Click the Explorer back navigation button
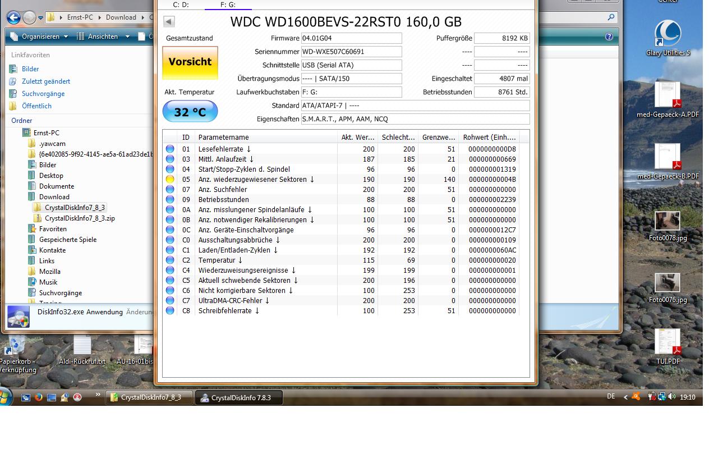 [x=14, y=17]
